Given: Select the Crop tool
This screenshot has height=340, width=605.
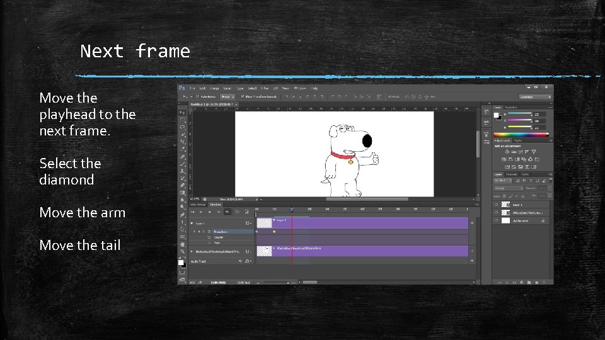Looking at the screenshot, I should point(183,142).
